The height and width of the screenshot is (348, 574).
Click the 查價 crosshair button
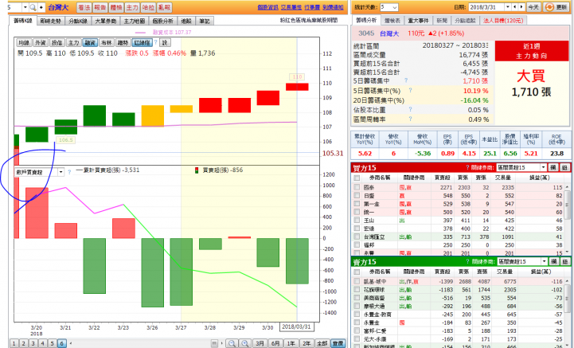(338, 343)
